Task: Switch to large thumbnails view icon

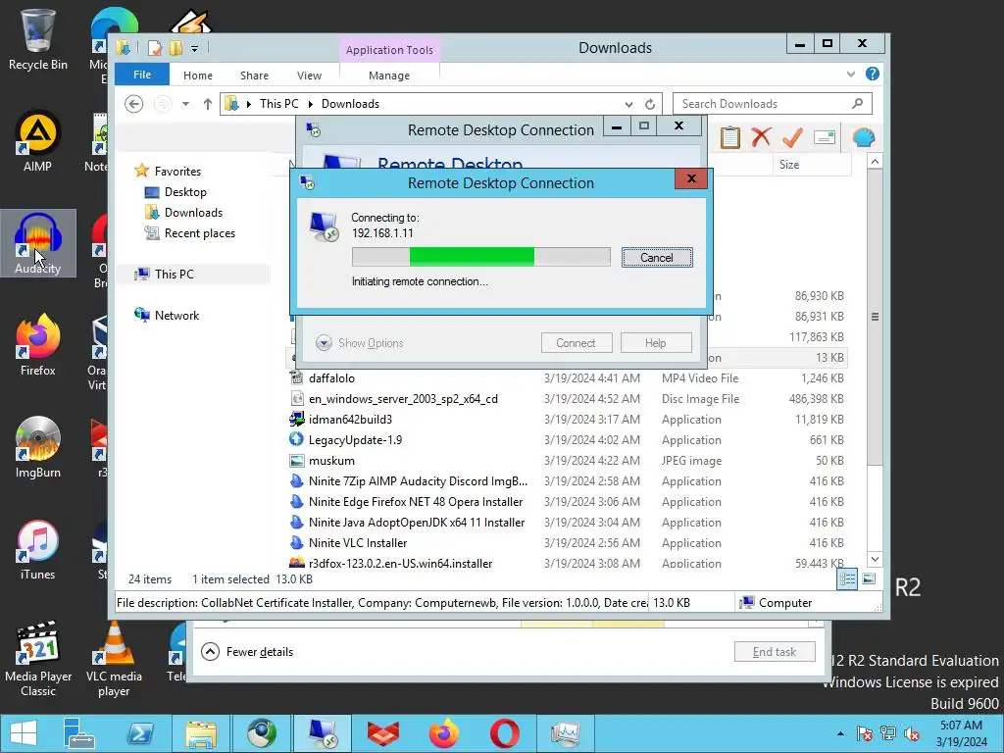Action: click(869, 579)
